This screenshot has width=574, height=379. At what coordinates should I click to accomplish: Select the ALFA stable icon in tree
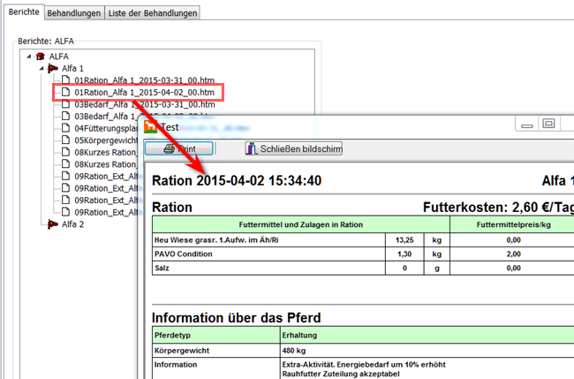[41, 57]
